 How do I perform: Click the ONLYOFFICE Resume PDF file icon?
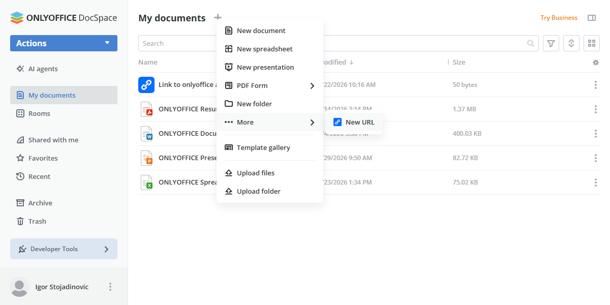point(146,109)
